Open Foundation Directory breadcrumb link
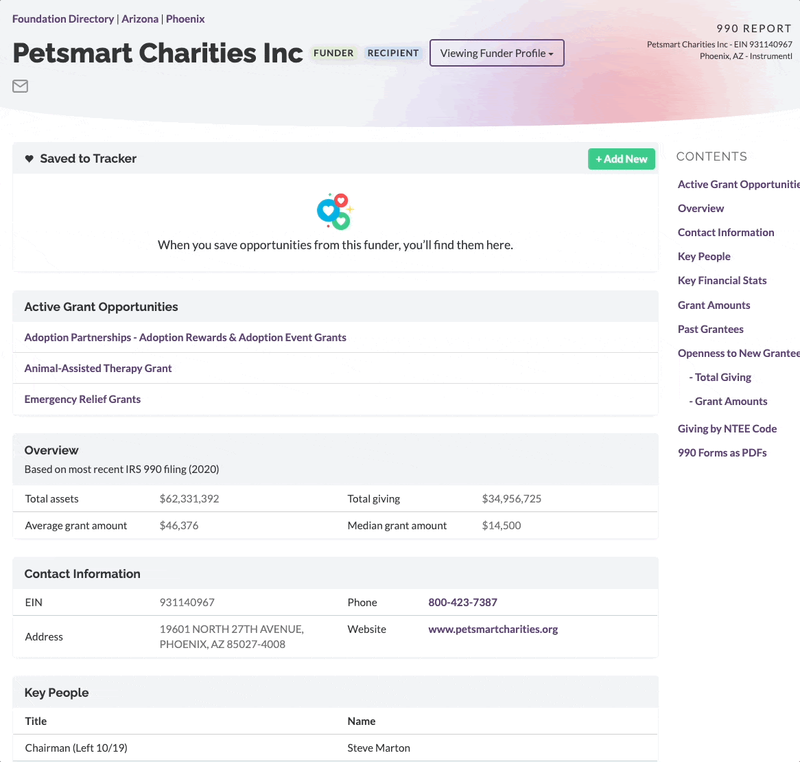 tap(63, 19)
